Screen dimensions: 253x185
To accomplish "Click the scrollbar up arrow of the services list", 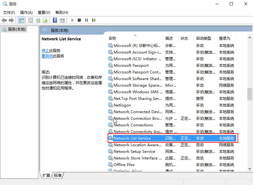I will (x=250, y=38).
